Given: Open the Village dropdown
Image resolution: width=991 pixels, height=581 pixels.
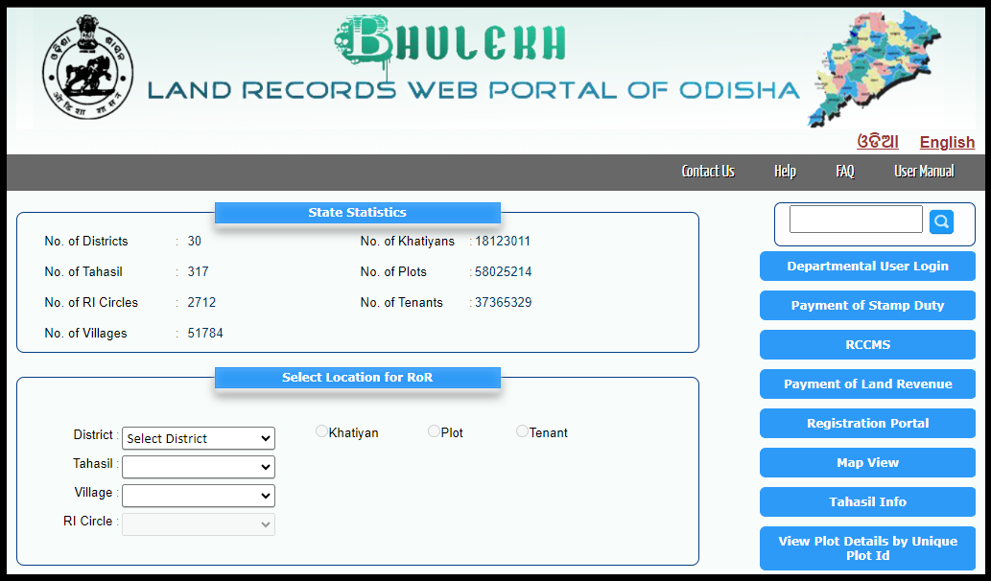Looking at the screenshot, I should click(199, 496).
